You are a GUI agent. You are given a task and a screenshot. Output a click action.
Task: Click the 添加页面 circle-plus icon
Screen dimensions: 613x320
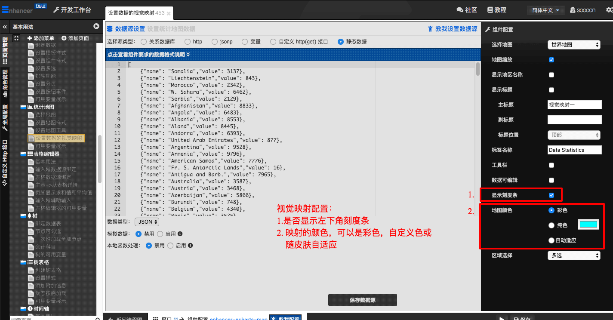click(64, 38)
